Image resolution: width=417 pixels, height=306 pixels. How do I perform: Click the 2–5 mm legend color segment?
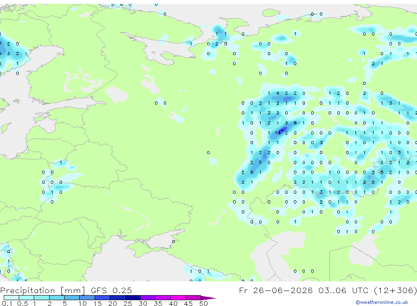click(x=57, y=298)
